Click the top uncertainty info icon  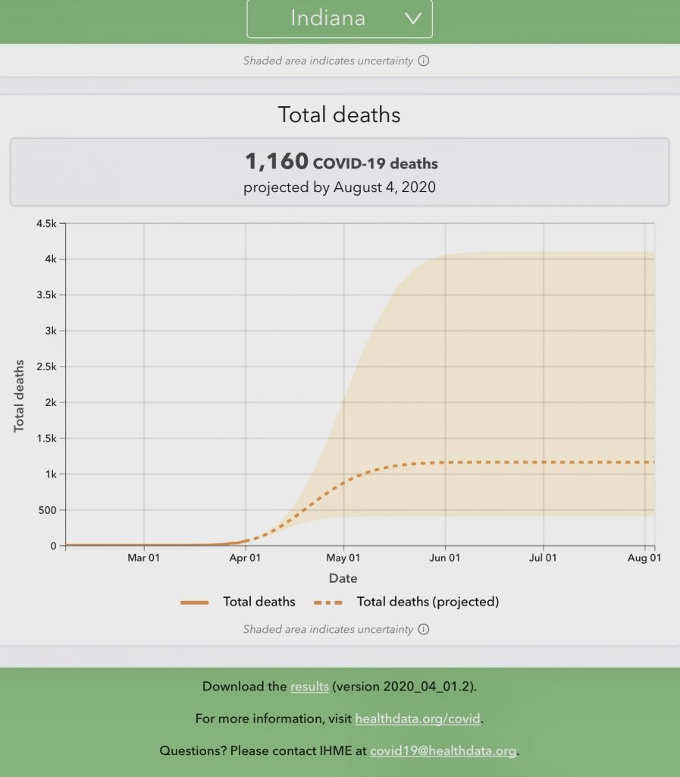pos(424,61)
